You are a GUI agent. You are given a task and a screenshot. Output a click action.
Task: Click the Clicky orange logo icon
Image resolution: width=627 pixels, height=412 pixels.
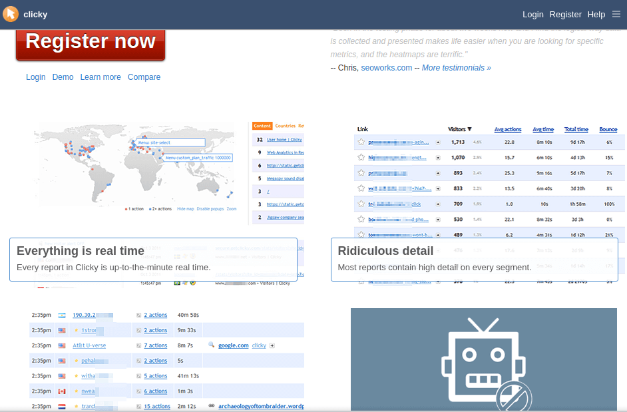[x=11, y=14]
